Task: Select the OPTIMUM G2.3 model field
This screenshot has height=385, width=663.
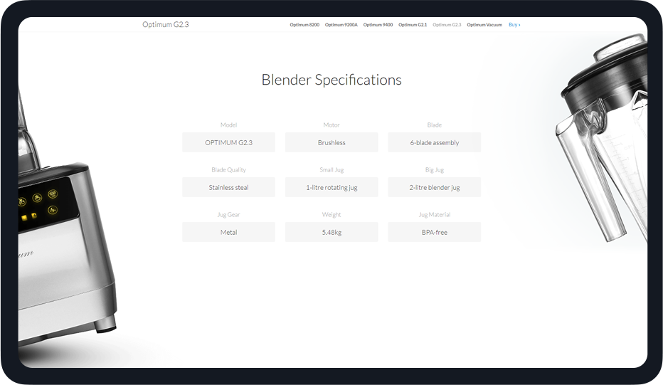Action: (228, 142)
